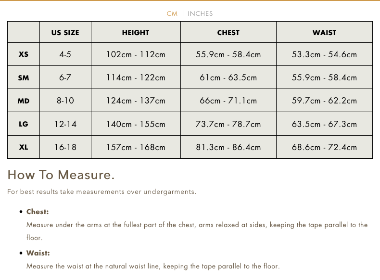Select the LG size row label
Screen dimensions: 380x280
(24, 124)
